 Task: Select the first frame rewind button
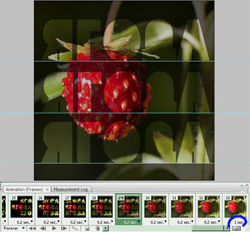(32, 228)
